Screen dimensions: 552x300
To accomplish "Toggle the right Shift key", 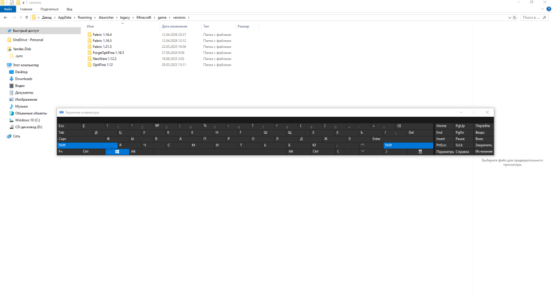I will coord(408,145).
